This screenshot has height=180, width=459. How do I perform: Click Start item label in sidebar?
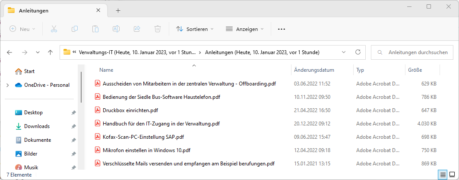(x=29, y=71)
